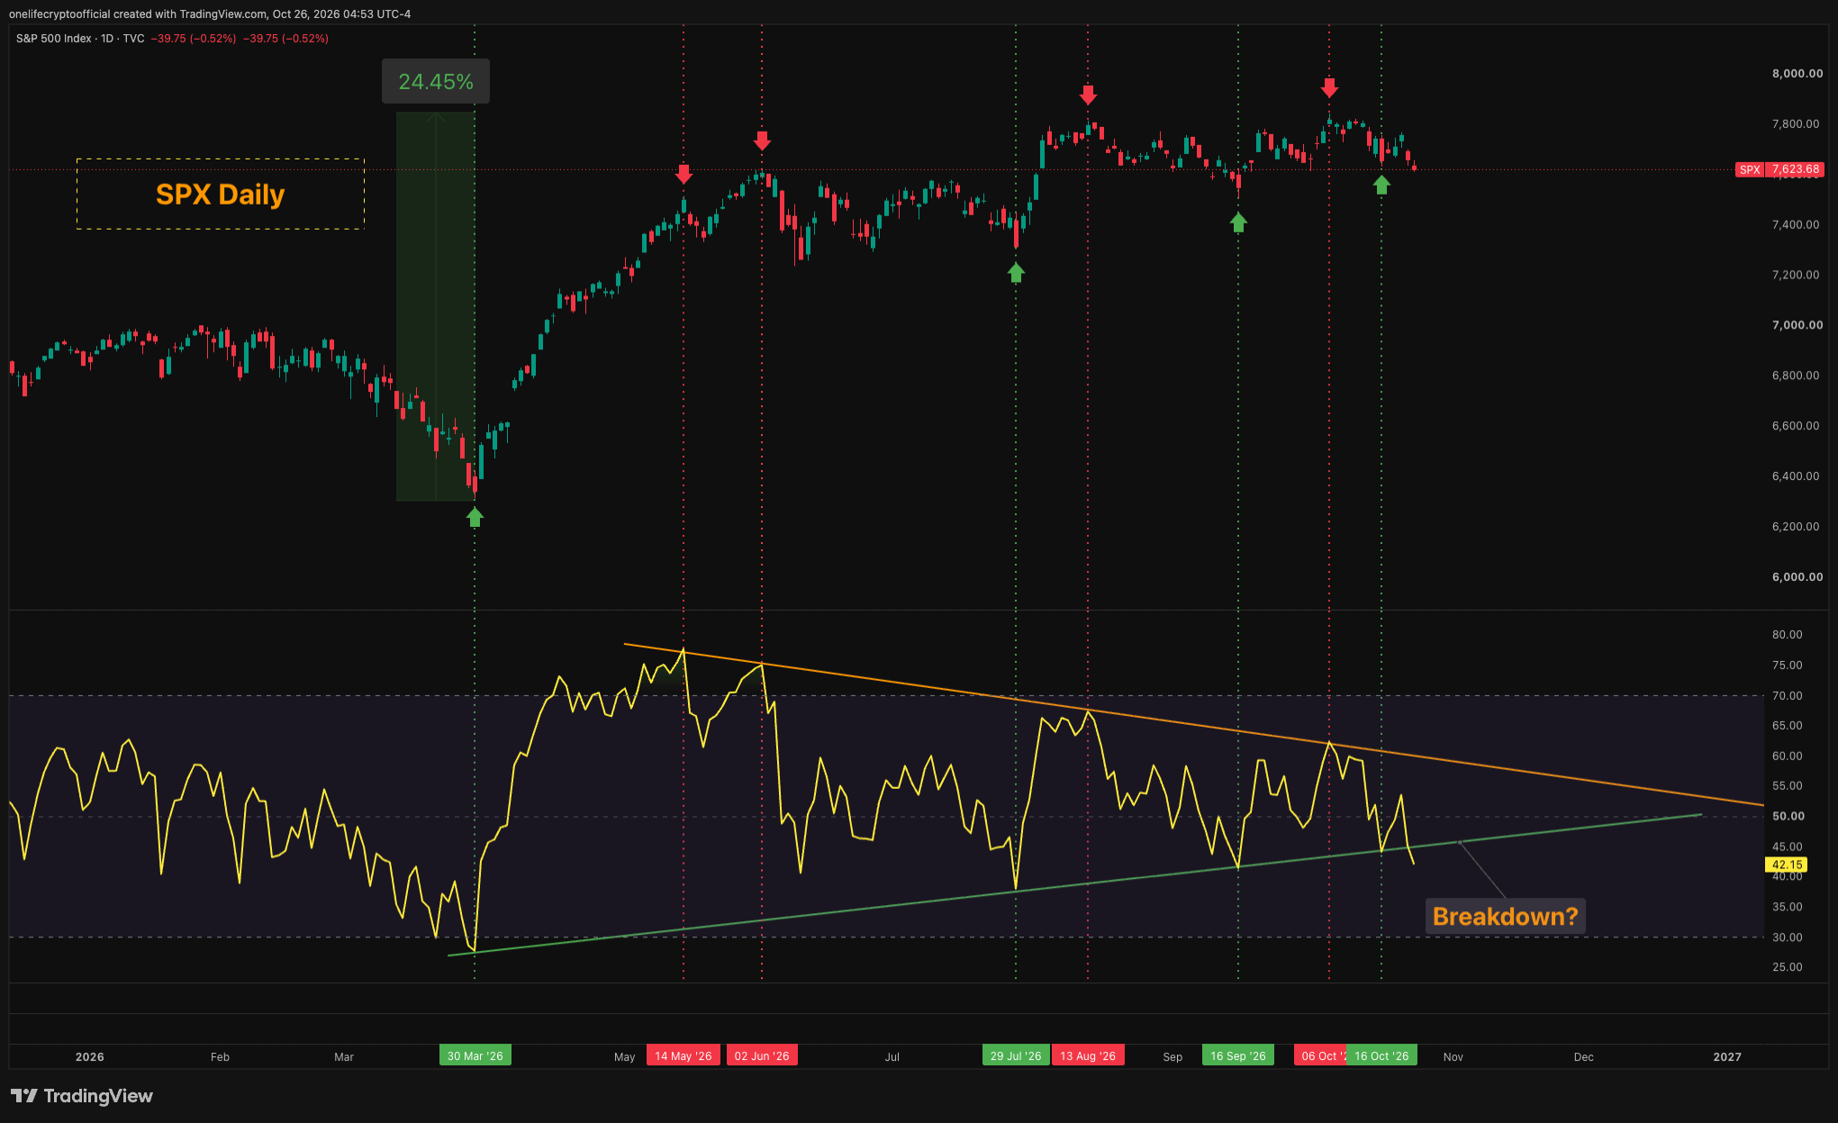This screenshot has width=1838, height=1123.
Task: Click the Feb time axis label
Action: point(220,1057)
